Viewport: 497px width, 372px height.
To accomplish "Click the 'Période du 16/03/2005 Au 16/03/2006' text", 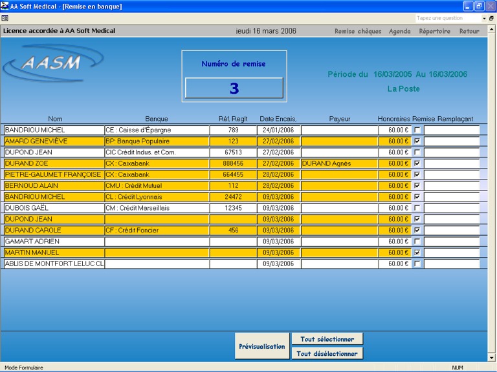I will pyautogui.click(x=397, y=74).
